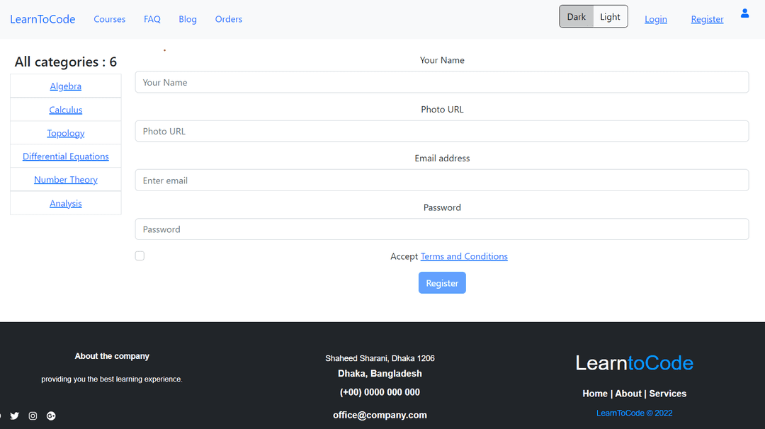The width and height of the screenshot is (765, 429).
Task: Enable Dark mode
Action: click(x=576, y=16)
